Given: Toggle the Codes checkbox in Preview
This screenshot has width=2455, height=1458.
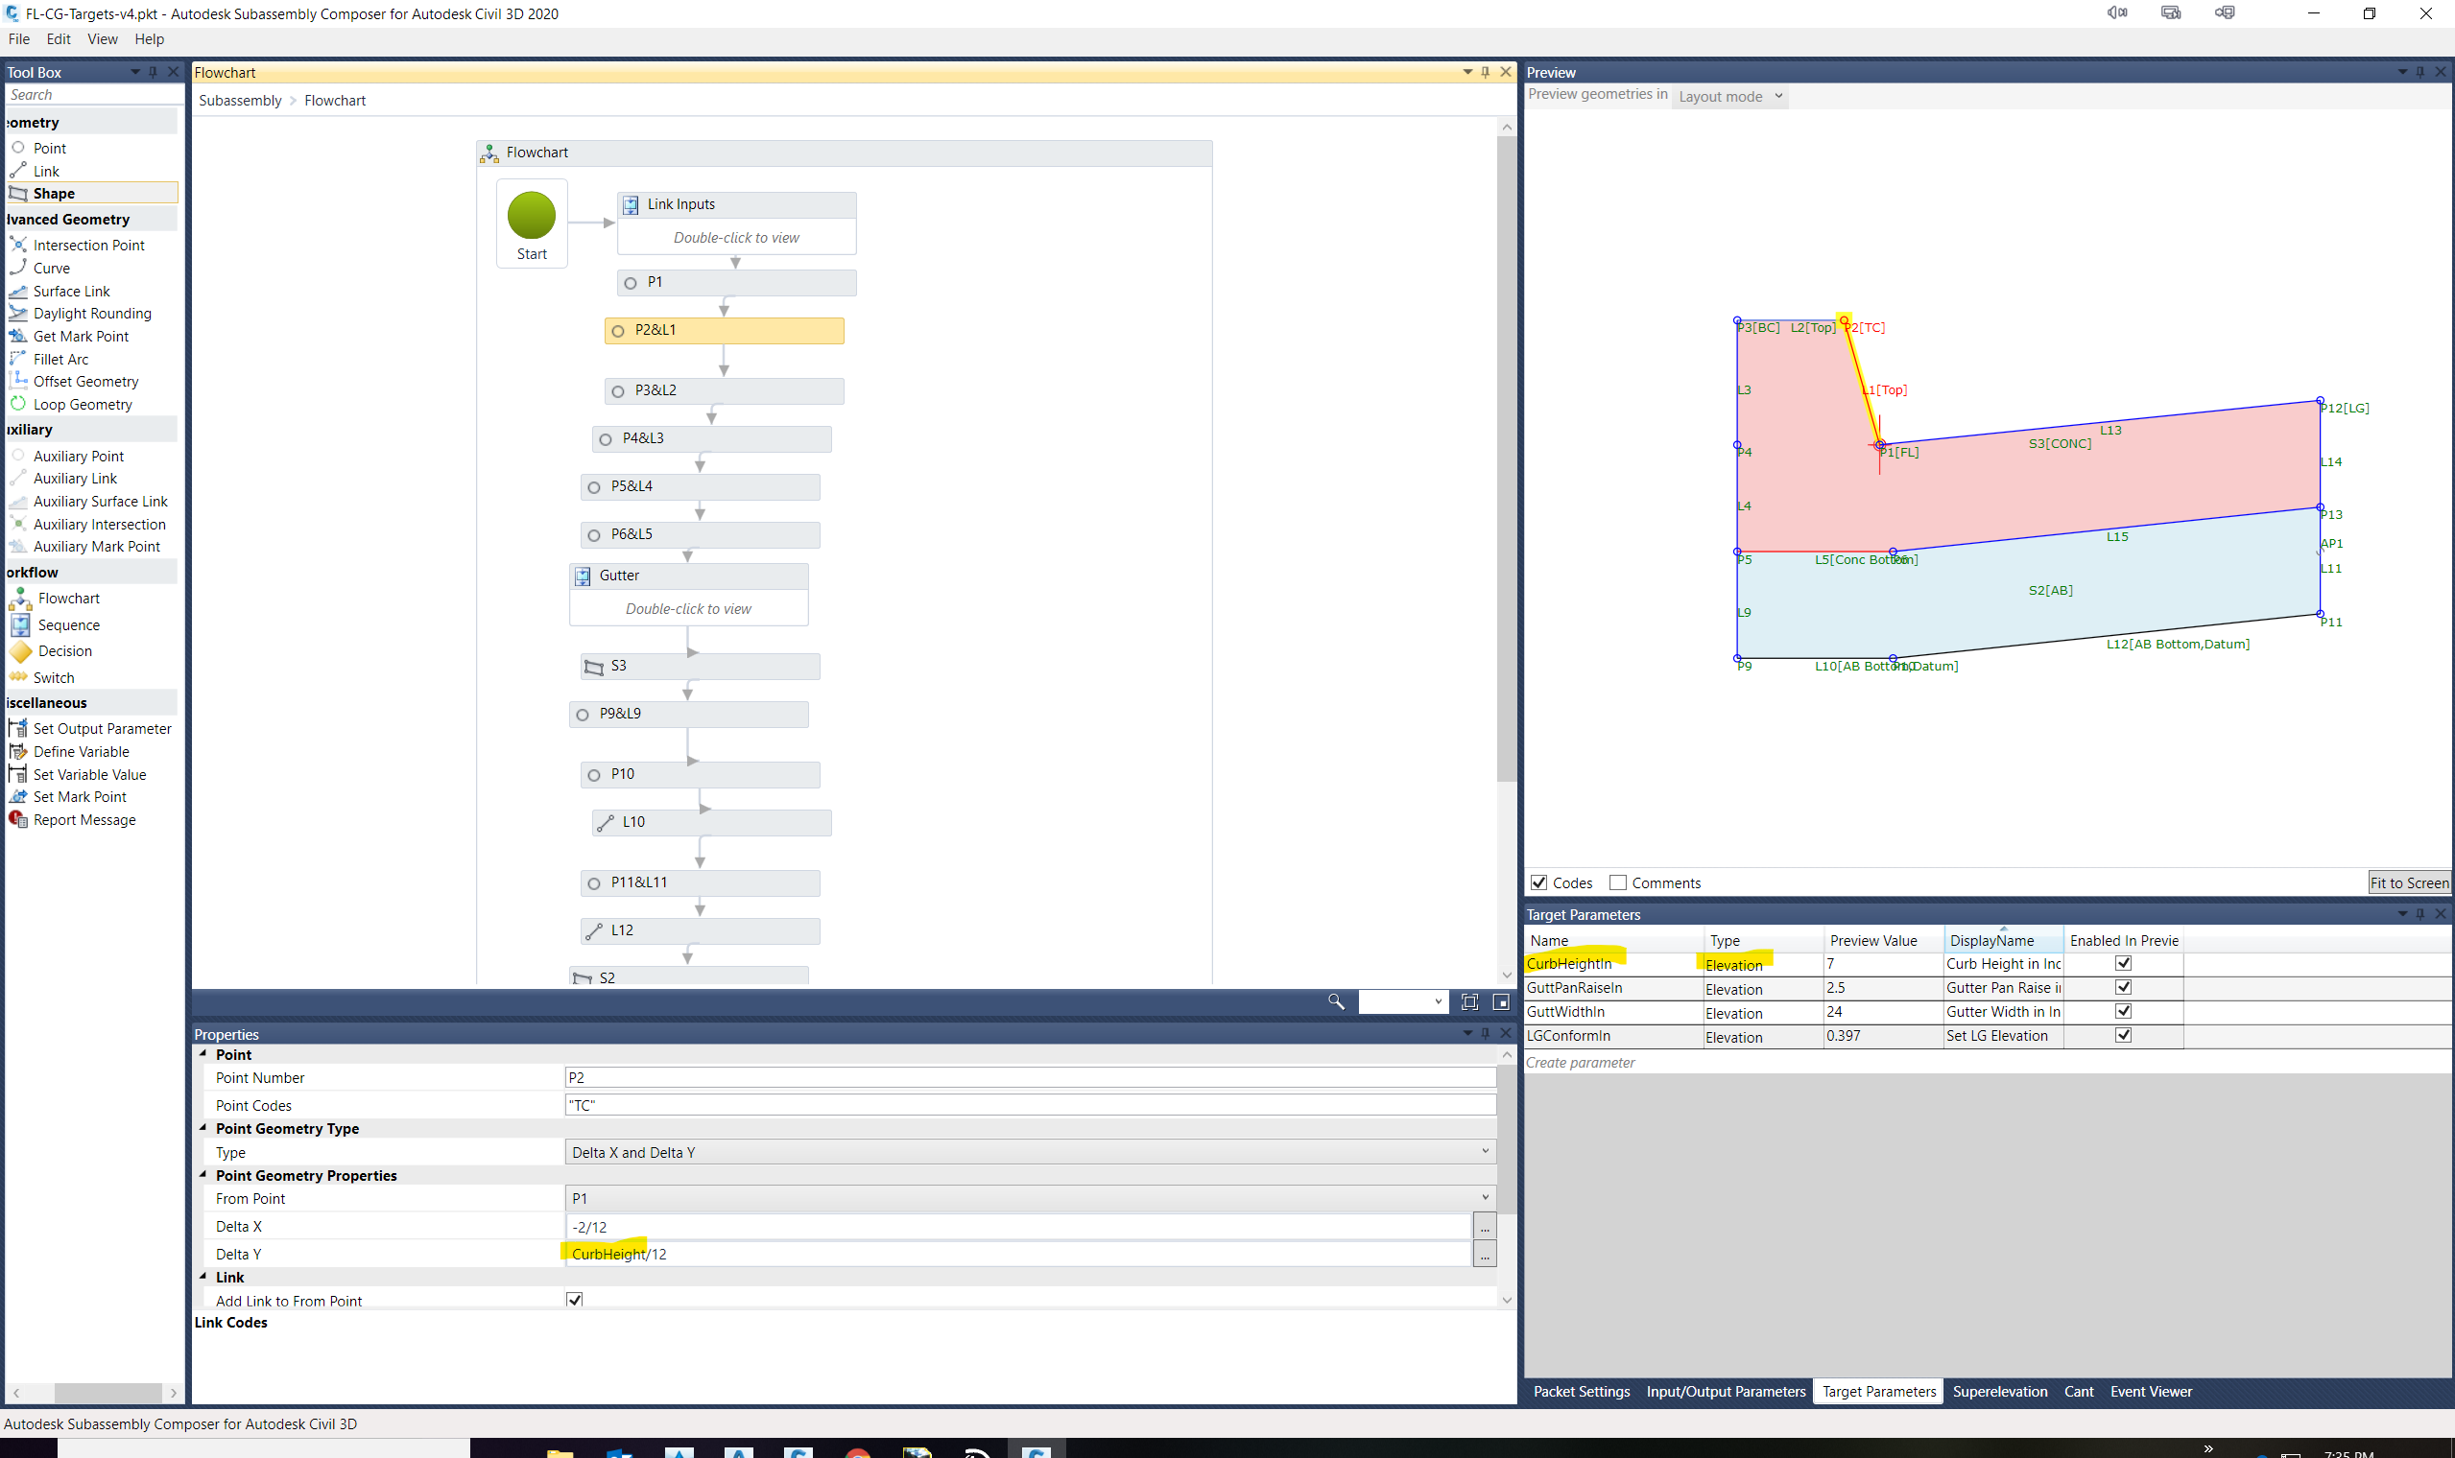Looking at the screenshot, I should click(x=1539, y=882).
